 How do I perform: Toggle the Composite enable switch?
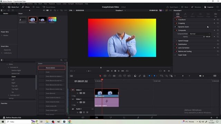tap(176, 30)
